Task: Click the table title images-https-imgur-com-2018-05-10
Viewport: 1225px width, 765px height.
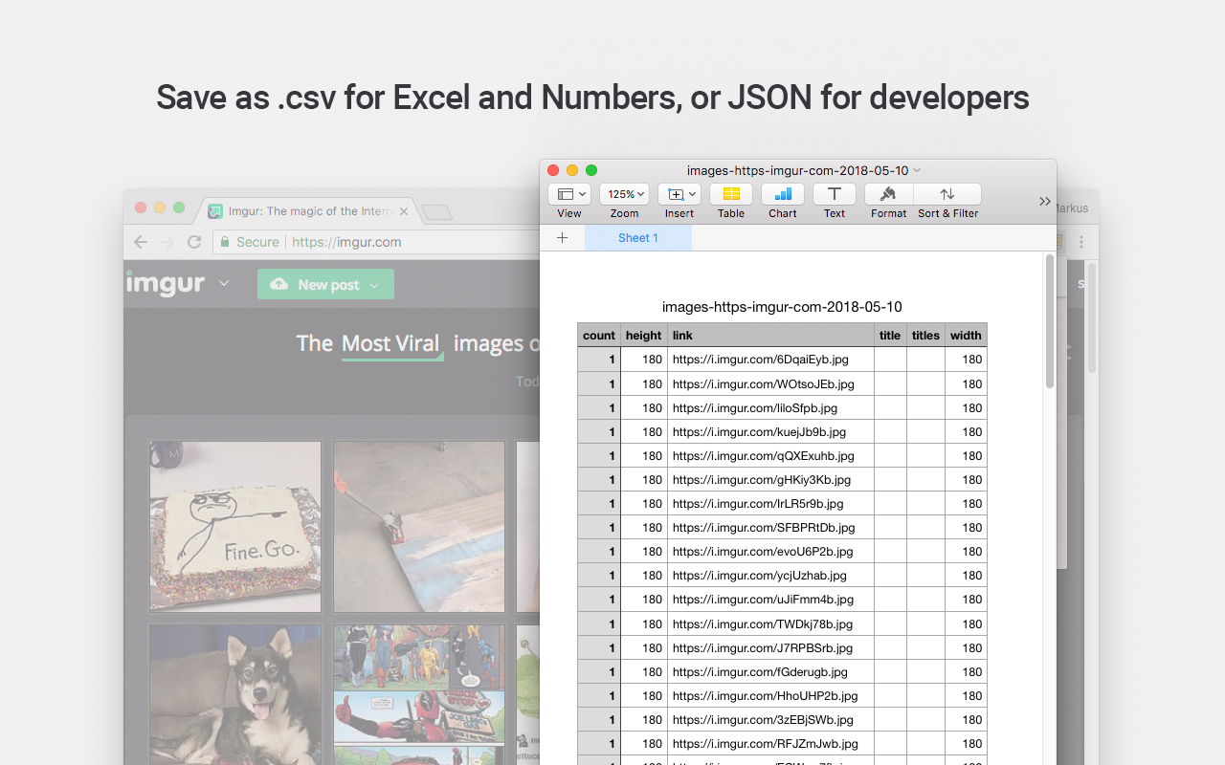Action: (x=782, y=307)
